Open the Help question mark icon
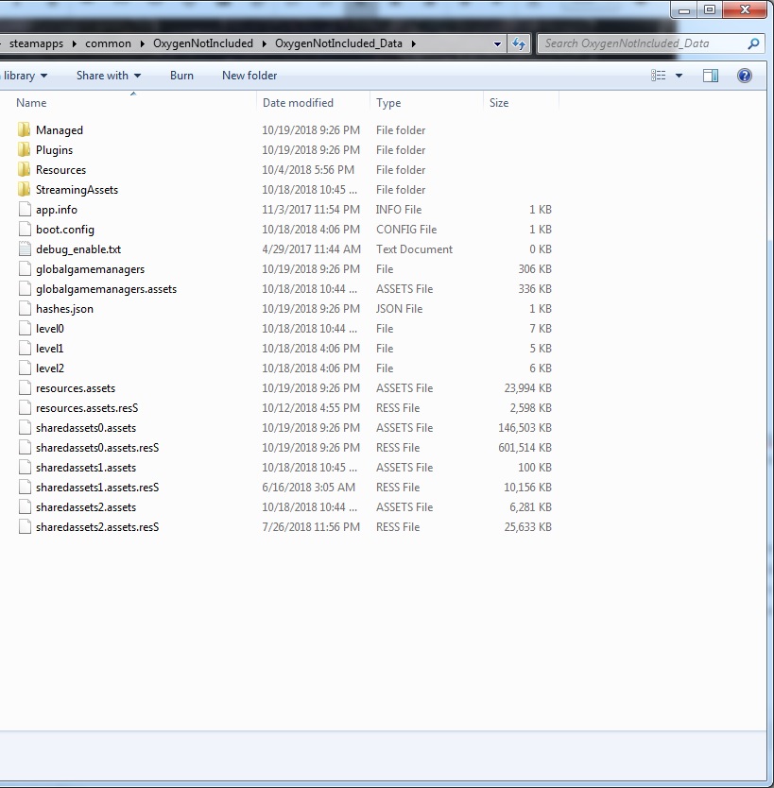Screen dimensions: 774x788 click(x=745, y=76)
